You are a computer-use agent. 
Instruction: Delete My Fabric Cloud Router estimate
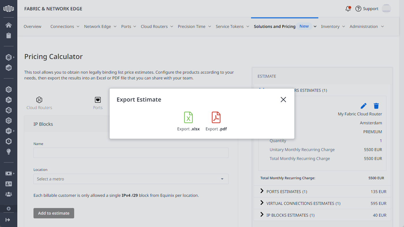pyautogui.click(x=376, y=106)
